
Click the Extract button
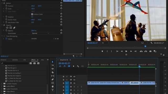(146, 51)
